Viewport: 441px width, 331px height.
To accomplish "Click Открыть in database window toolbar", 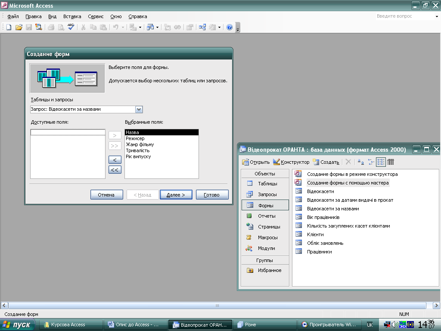I will point(256,162).
